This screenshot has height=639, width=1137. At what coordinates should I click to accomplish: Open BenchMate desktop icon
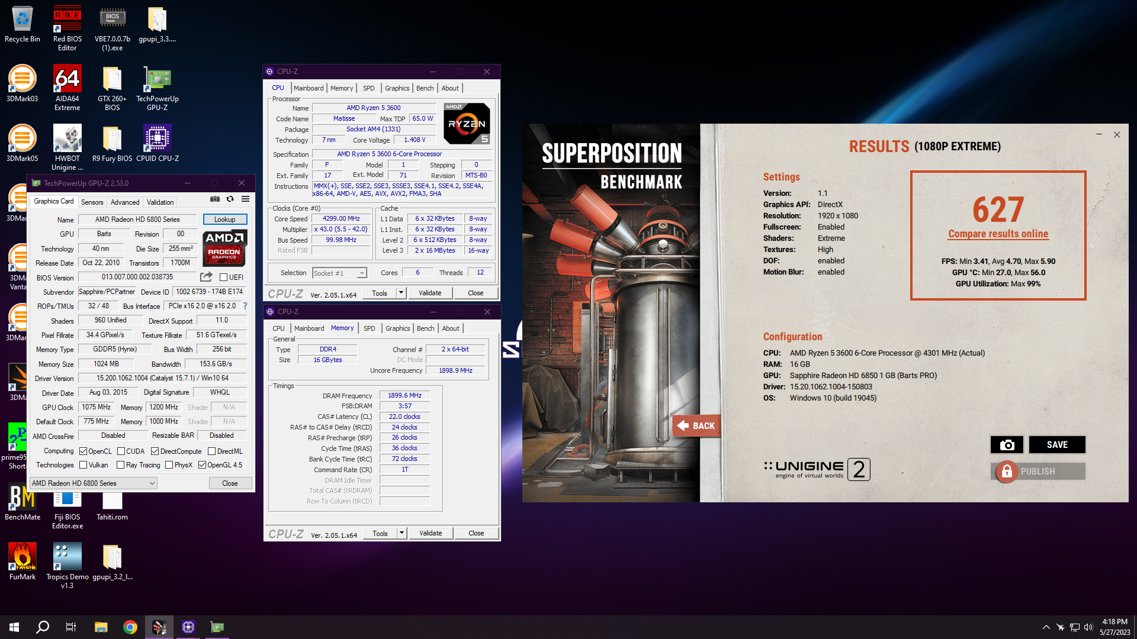pyautogui.click(x=23, y=502)
